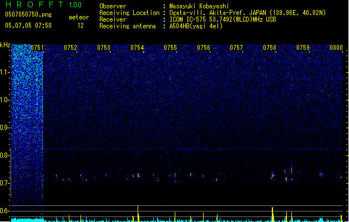Click the 'Receiver' field label
The width and height of the screenshot is (349, 222).
tap(113, 19)
